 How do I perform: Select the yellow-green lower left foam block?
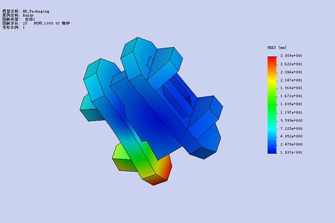point(123,158)
